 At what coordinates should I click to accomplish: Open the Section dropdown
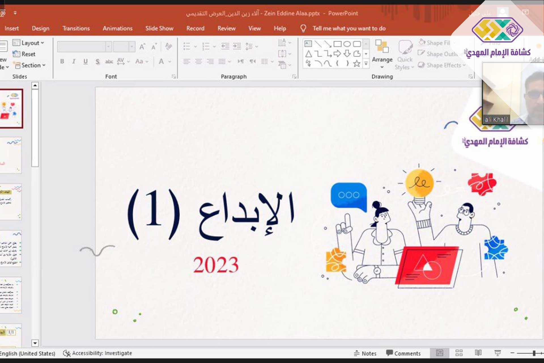tap(30, 66)
